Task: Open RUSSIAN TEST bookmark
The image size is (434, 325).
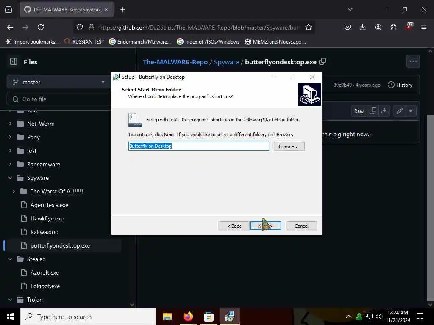Action: coord(84,42)
